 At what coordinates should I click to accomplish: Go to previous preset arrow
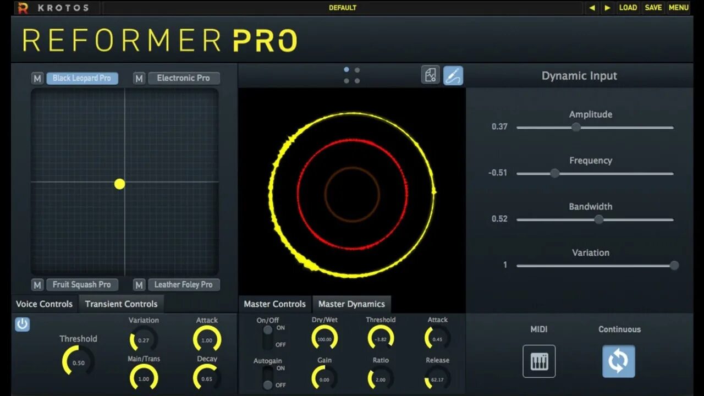592,8
